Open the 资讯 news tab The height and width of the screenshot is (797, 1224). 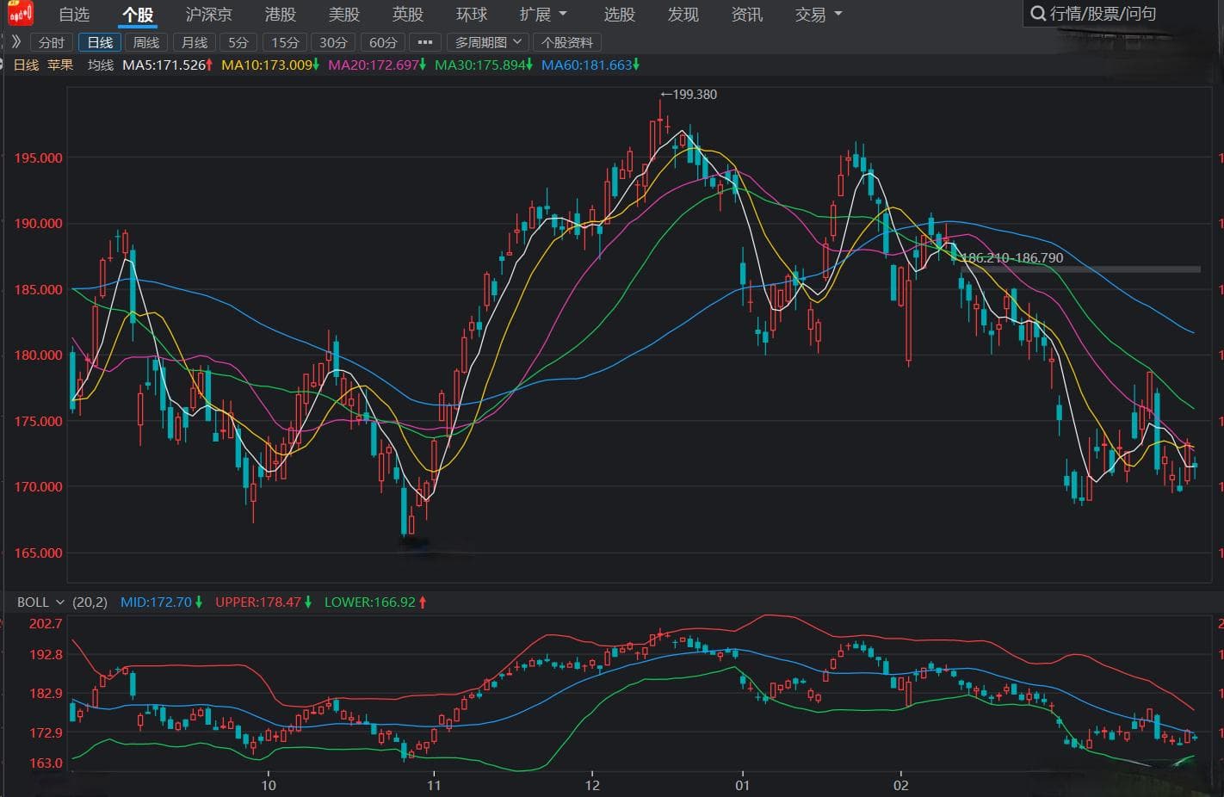coord(747,15)
